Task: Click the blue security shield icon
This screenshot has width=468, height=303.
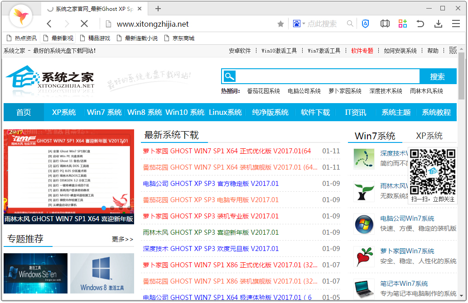Action: click(365, 24)
